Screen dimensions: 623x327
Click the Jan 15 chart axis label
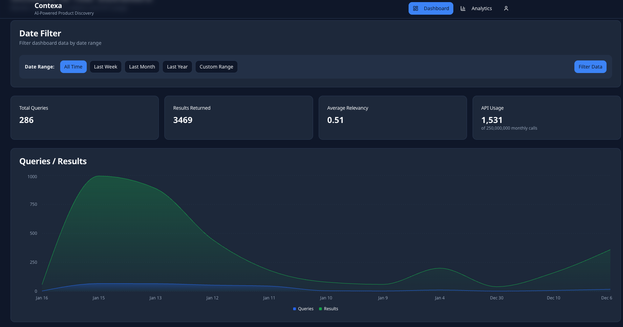99,298
